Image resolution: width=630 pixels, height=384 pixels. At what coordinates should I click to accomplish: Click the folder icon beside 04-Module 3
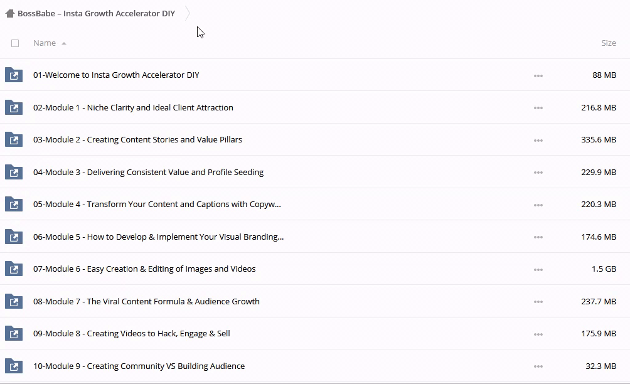point(14,173)
